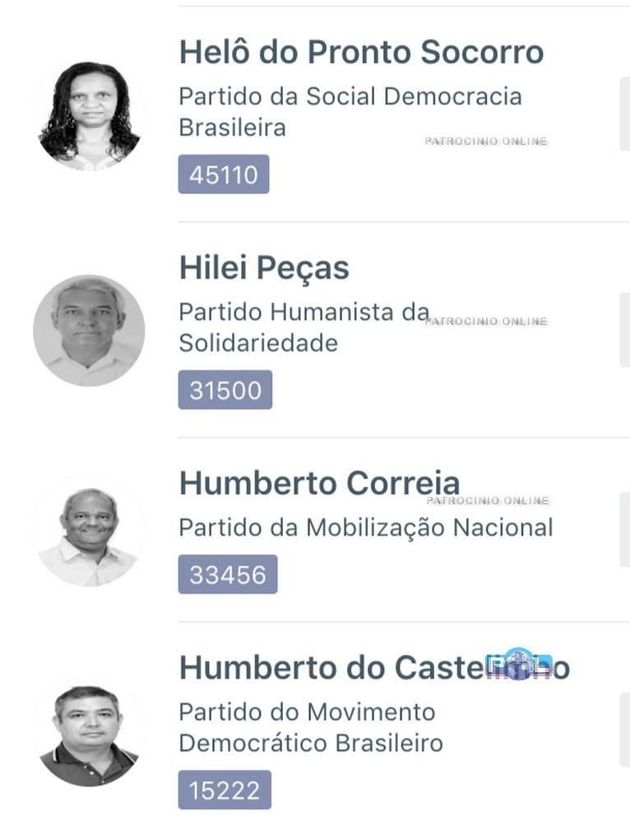Click candidate number badge 31500

(225, 390)
